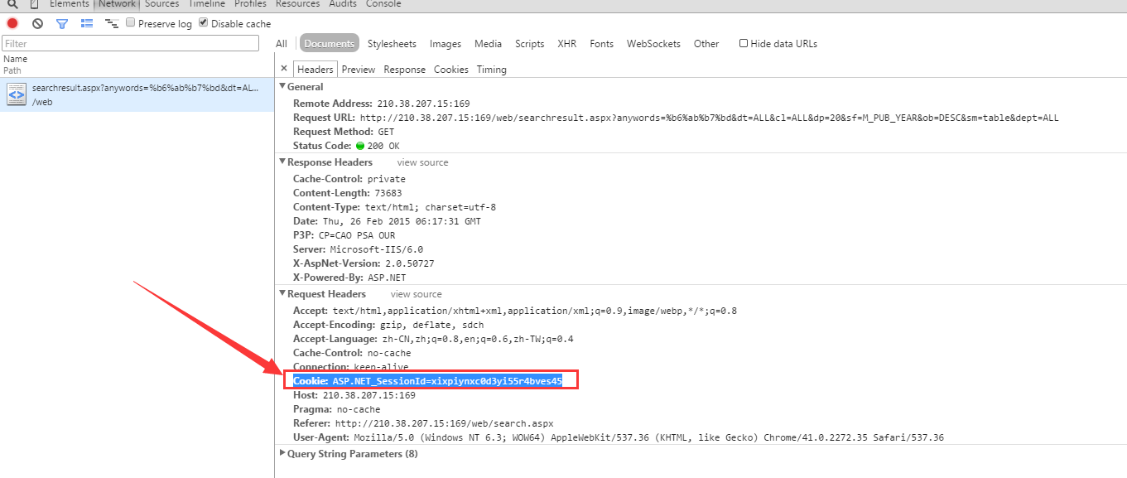
Task: Focus the Filter text input
Action: click(x=130, y=43)
